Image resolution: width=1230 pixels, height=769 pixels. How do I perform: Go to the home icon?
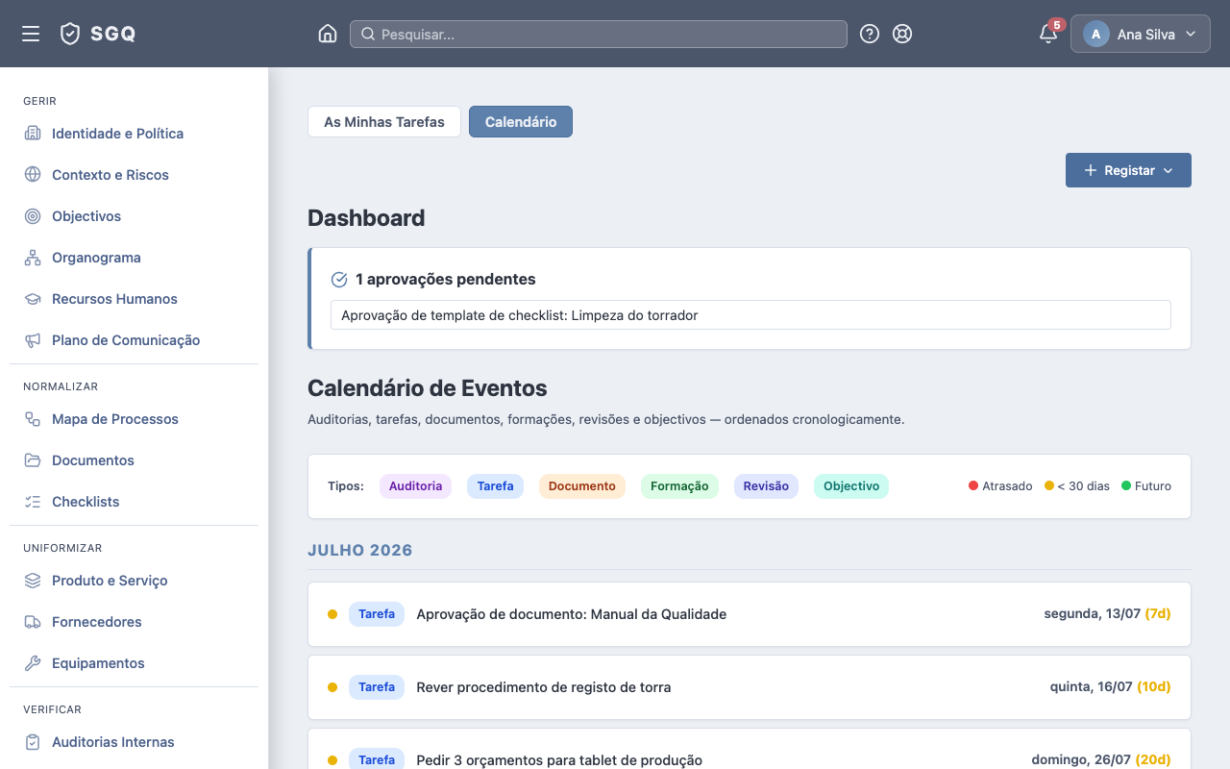pyautogui.click(x=328, y=34)
